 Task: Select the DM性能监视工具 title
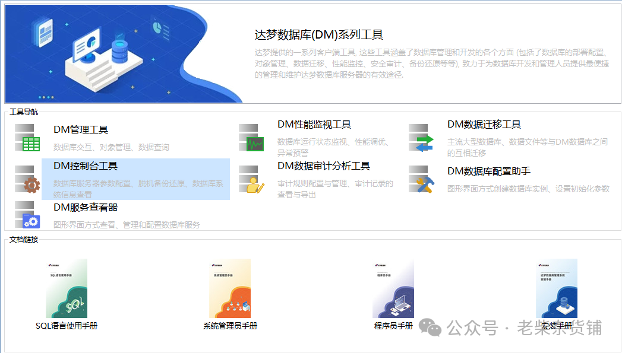[x=314, y=125]
